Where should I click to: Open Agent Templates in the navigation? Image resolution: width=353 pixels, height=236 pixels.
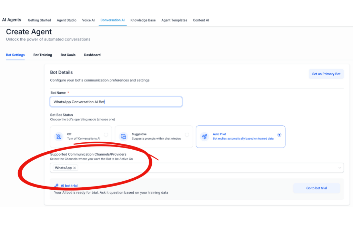174,20
